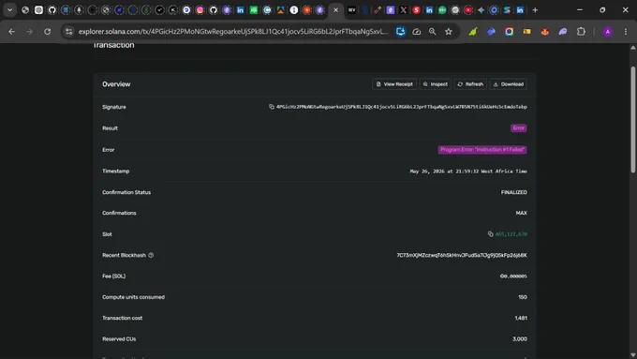
Task: Switch to the first globe icon tab
Action: (25, 10)
